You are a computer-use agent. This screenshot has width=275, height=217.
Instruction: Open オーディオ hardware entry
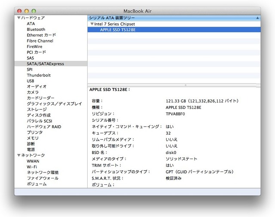click(x=37, y=87)
